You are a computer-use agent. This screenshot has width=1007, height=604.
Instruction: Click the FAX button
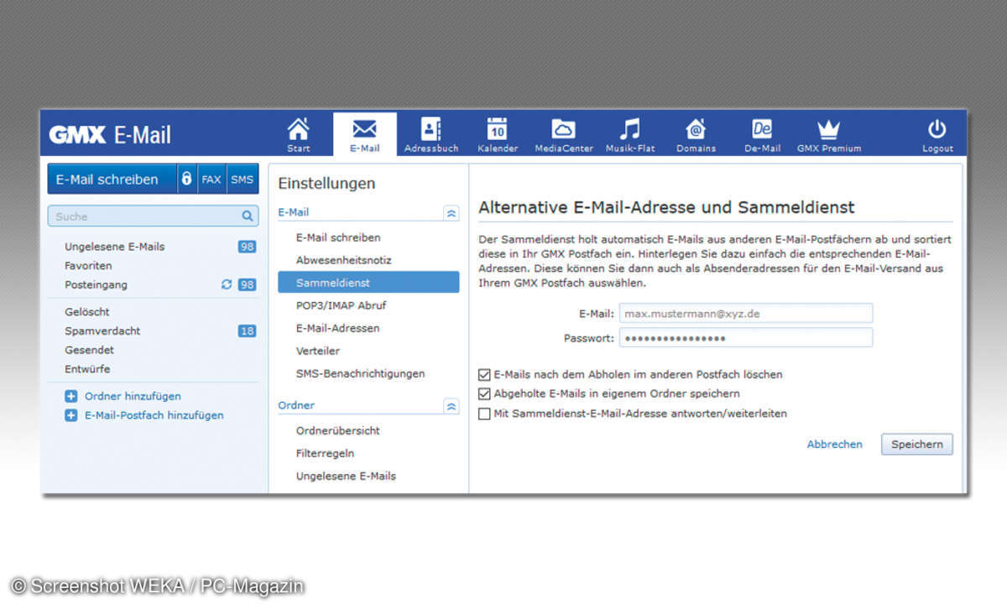pos(211,179)
